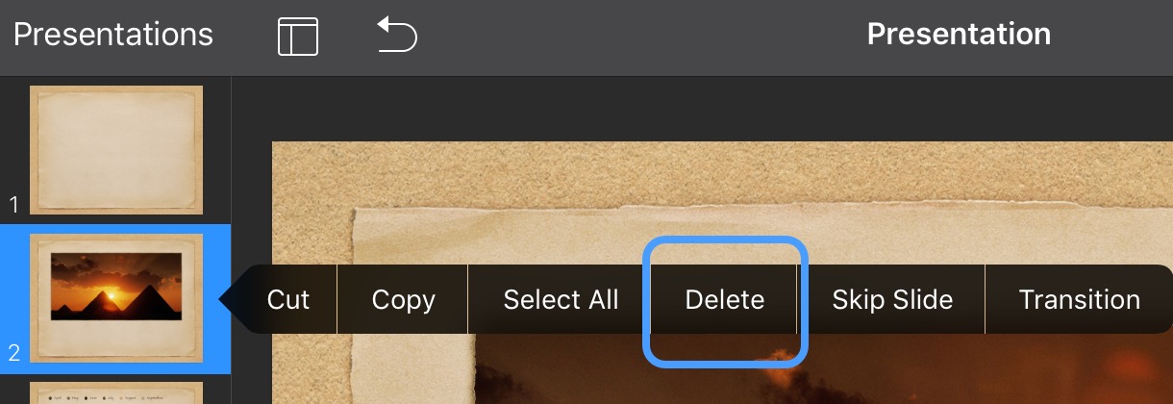Go back to Presentations list
The image size is (1173, 404).
tap(113, 35)
